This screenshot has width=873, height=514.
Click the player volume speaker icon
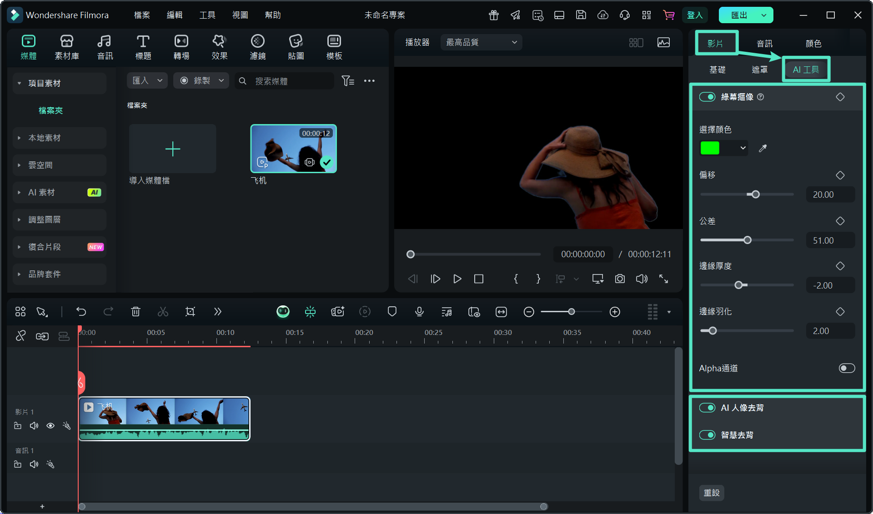pyautogui.click(x=642, y=279)
